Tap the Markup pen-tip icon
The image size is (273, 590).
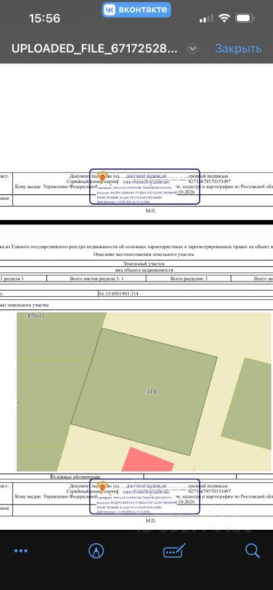[97, 551]
